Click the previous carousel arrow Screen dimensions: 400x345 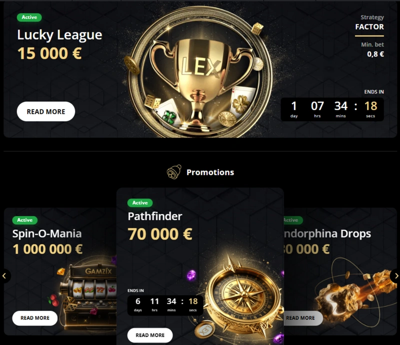[x=4, y=276]
